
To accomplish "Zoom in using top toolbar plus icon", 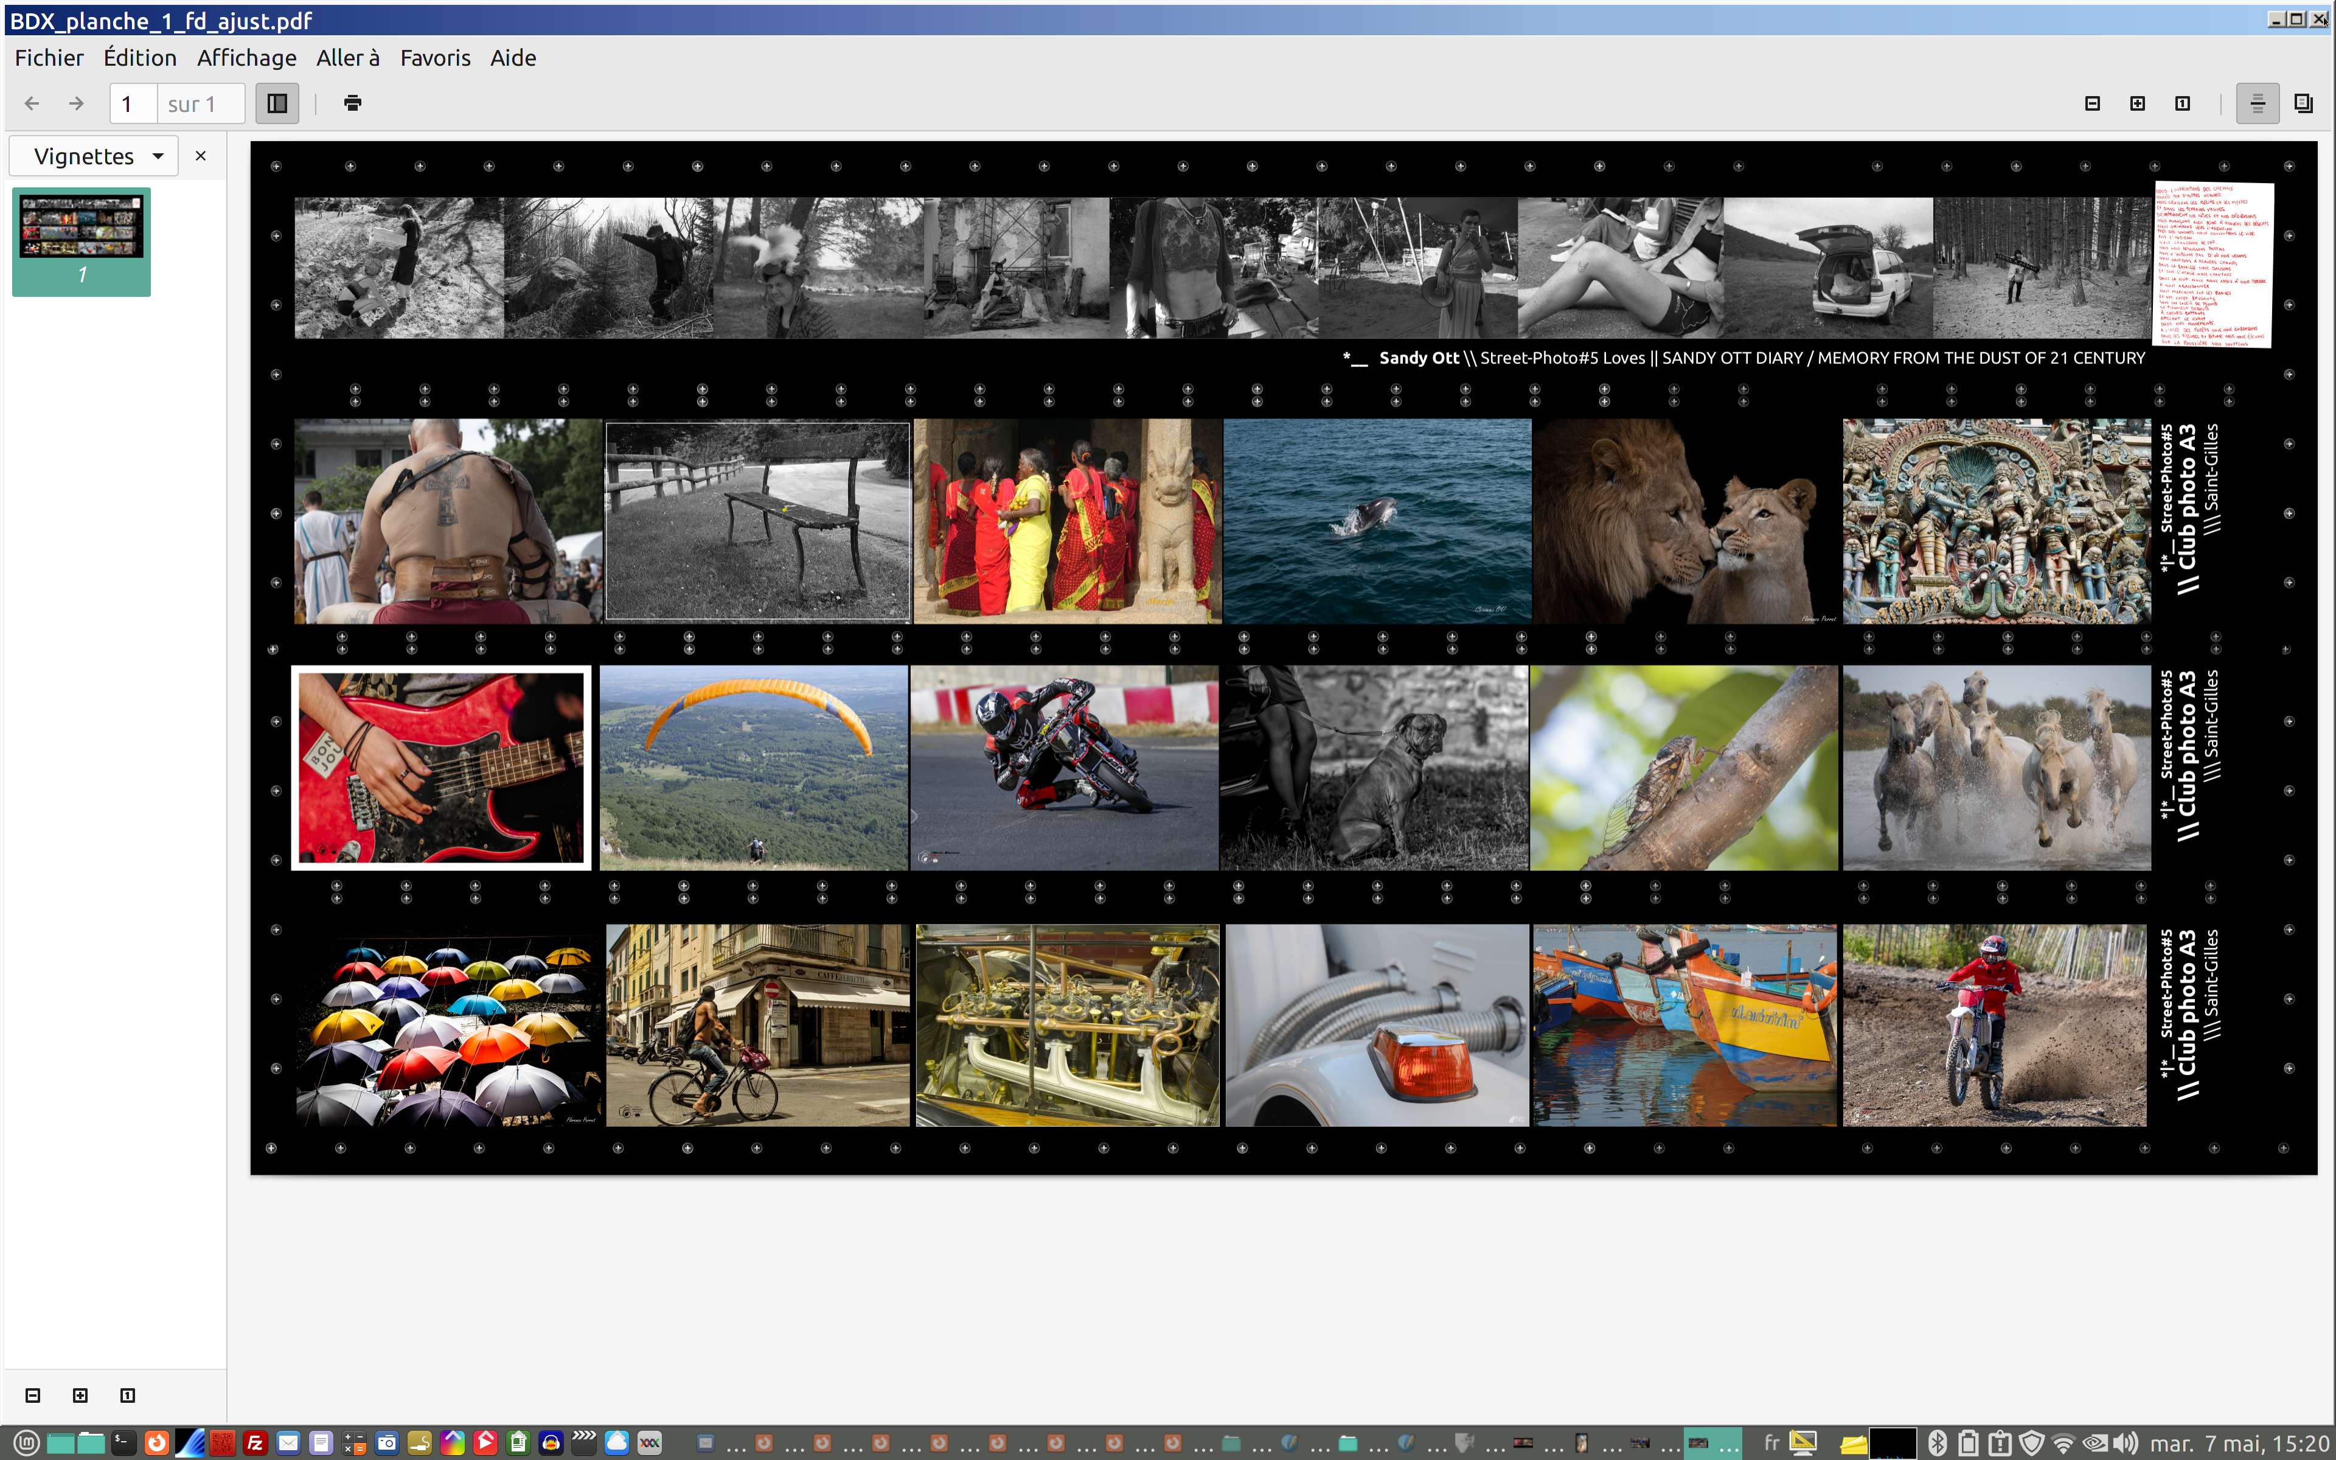I will click(2137, 103).
